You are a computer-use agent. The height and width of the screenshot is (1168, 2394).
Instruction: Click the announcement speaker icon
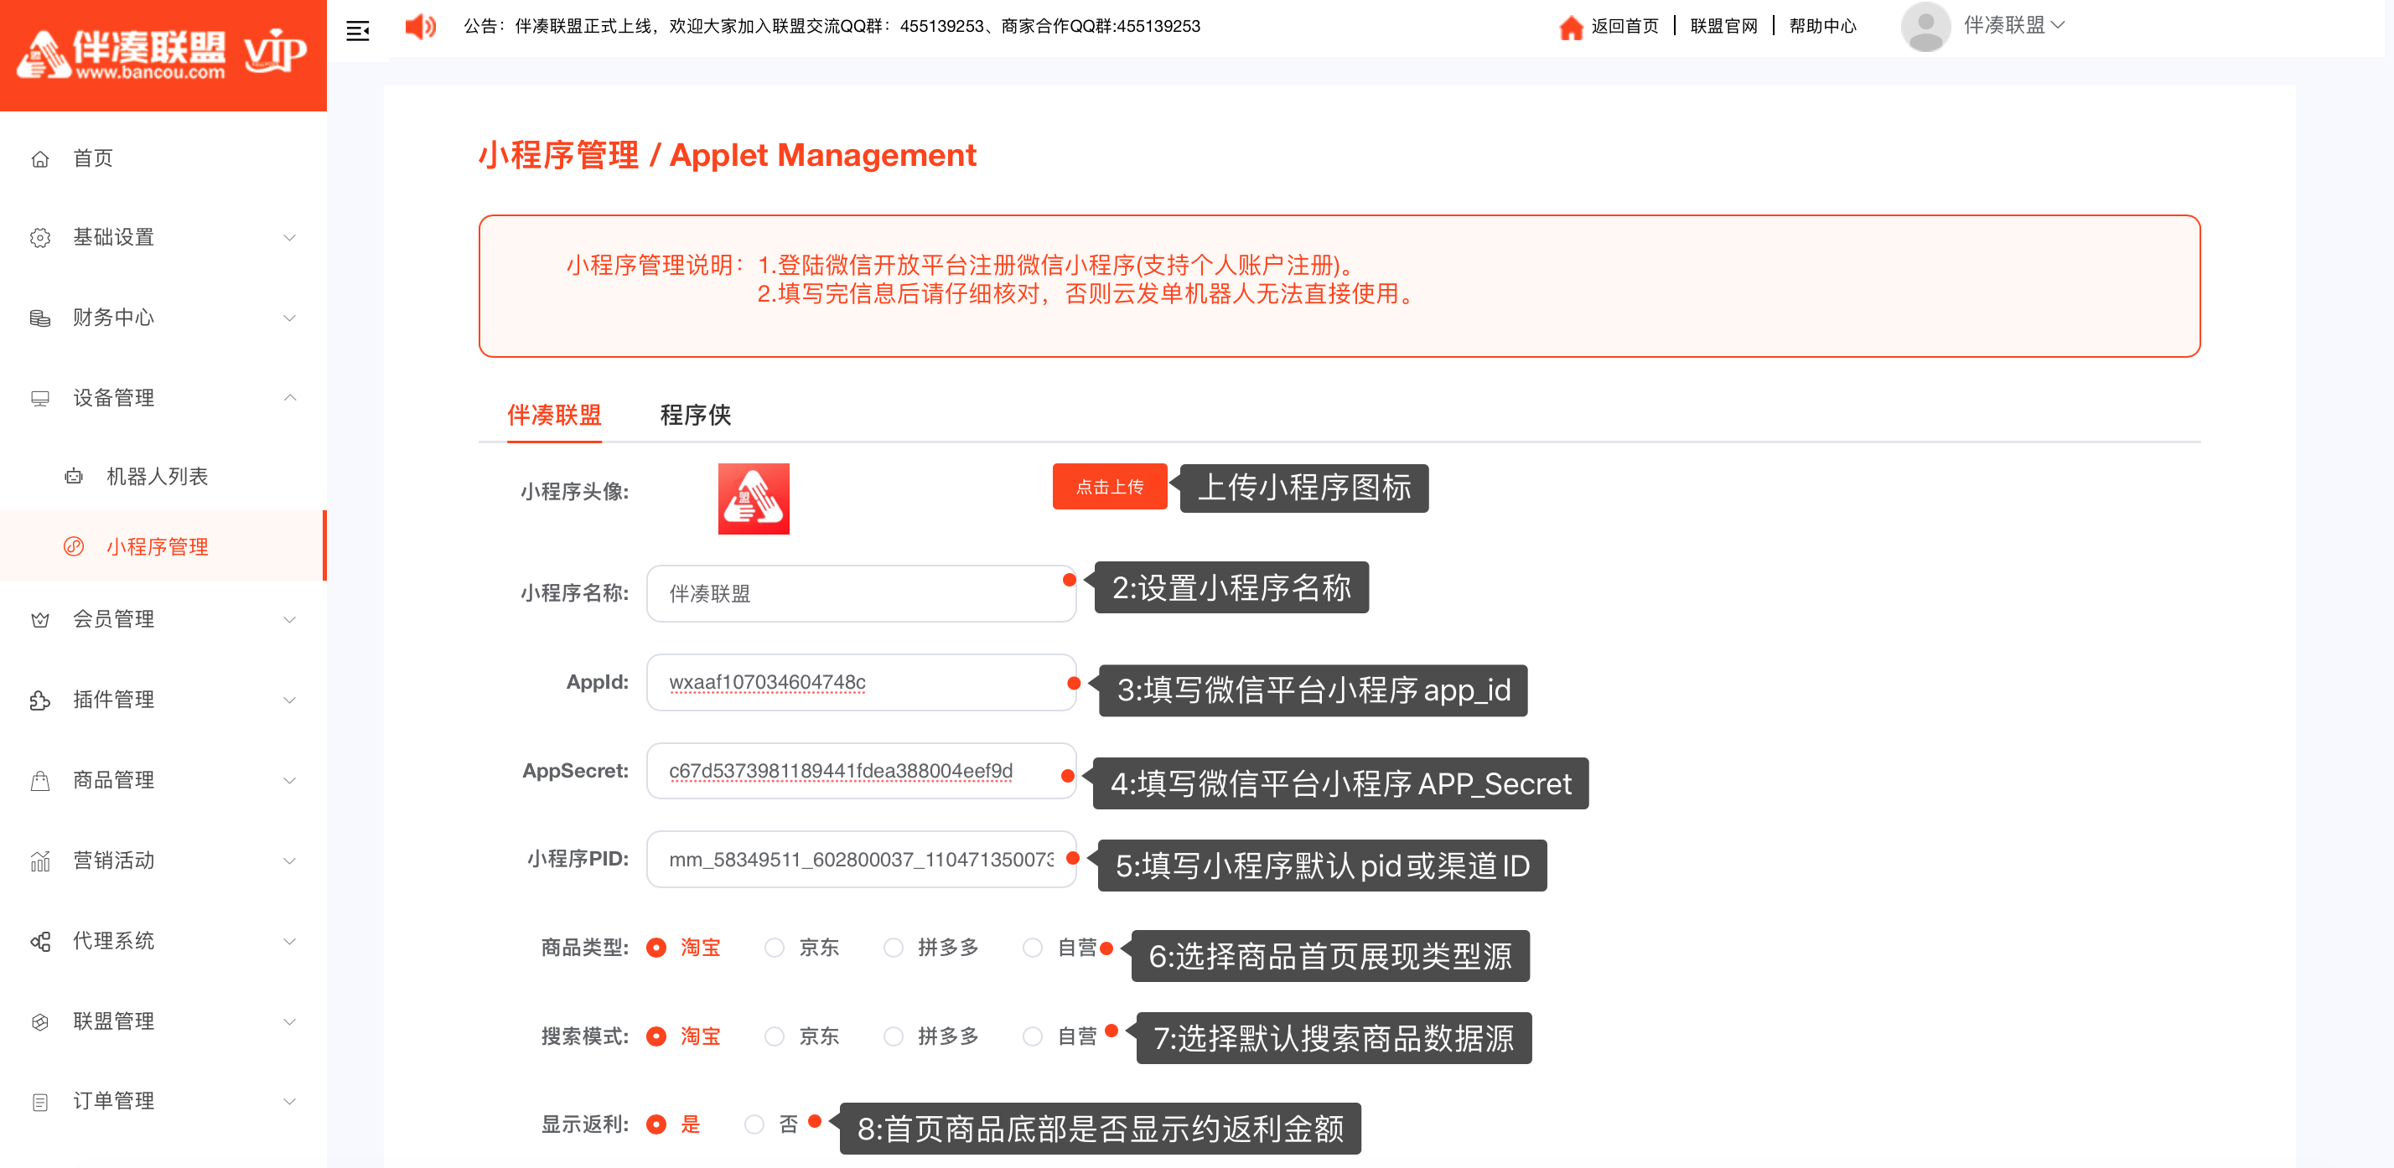coord(420,26)
